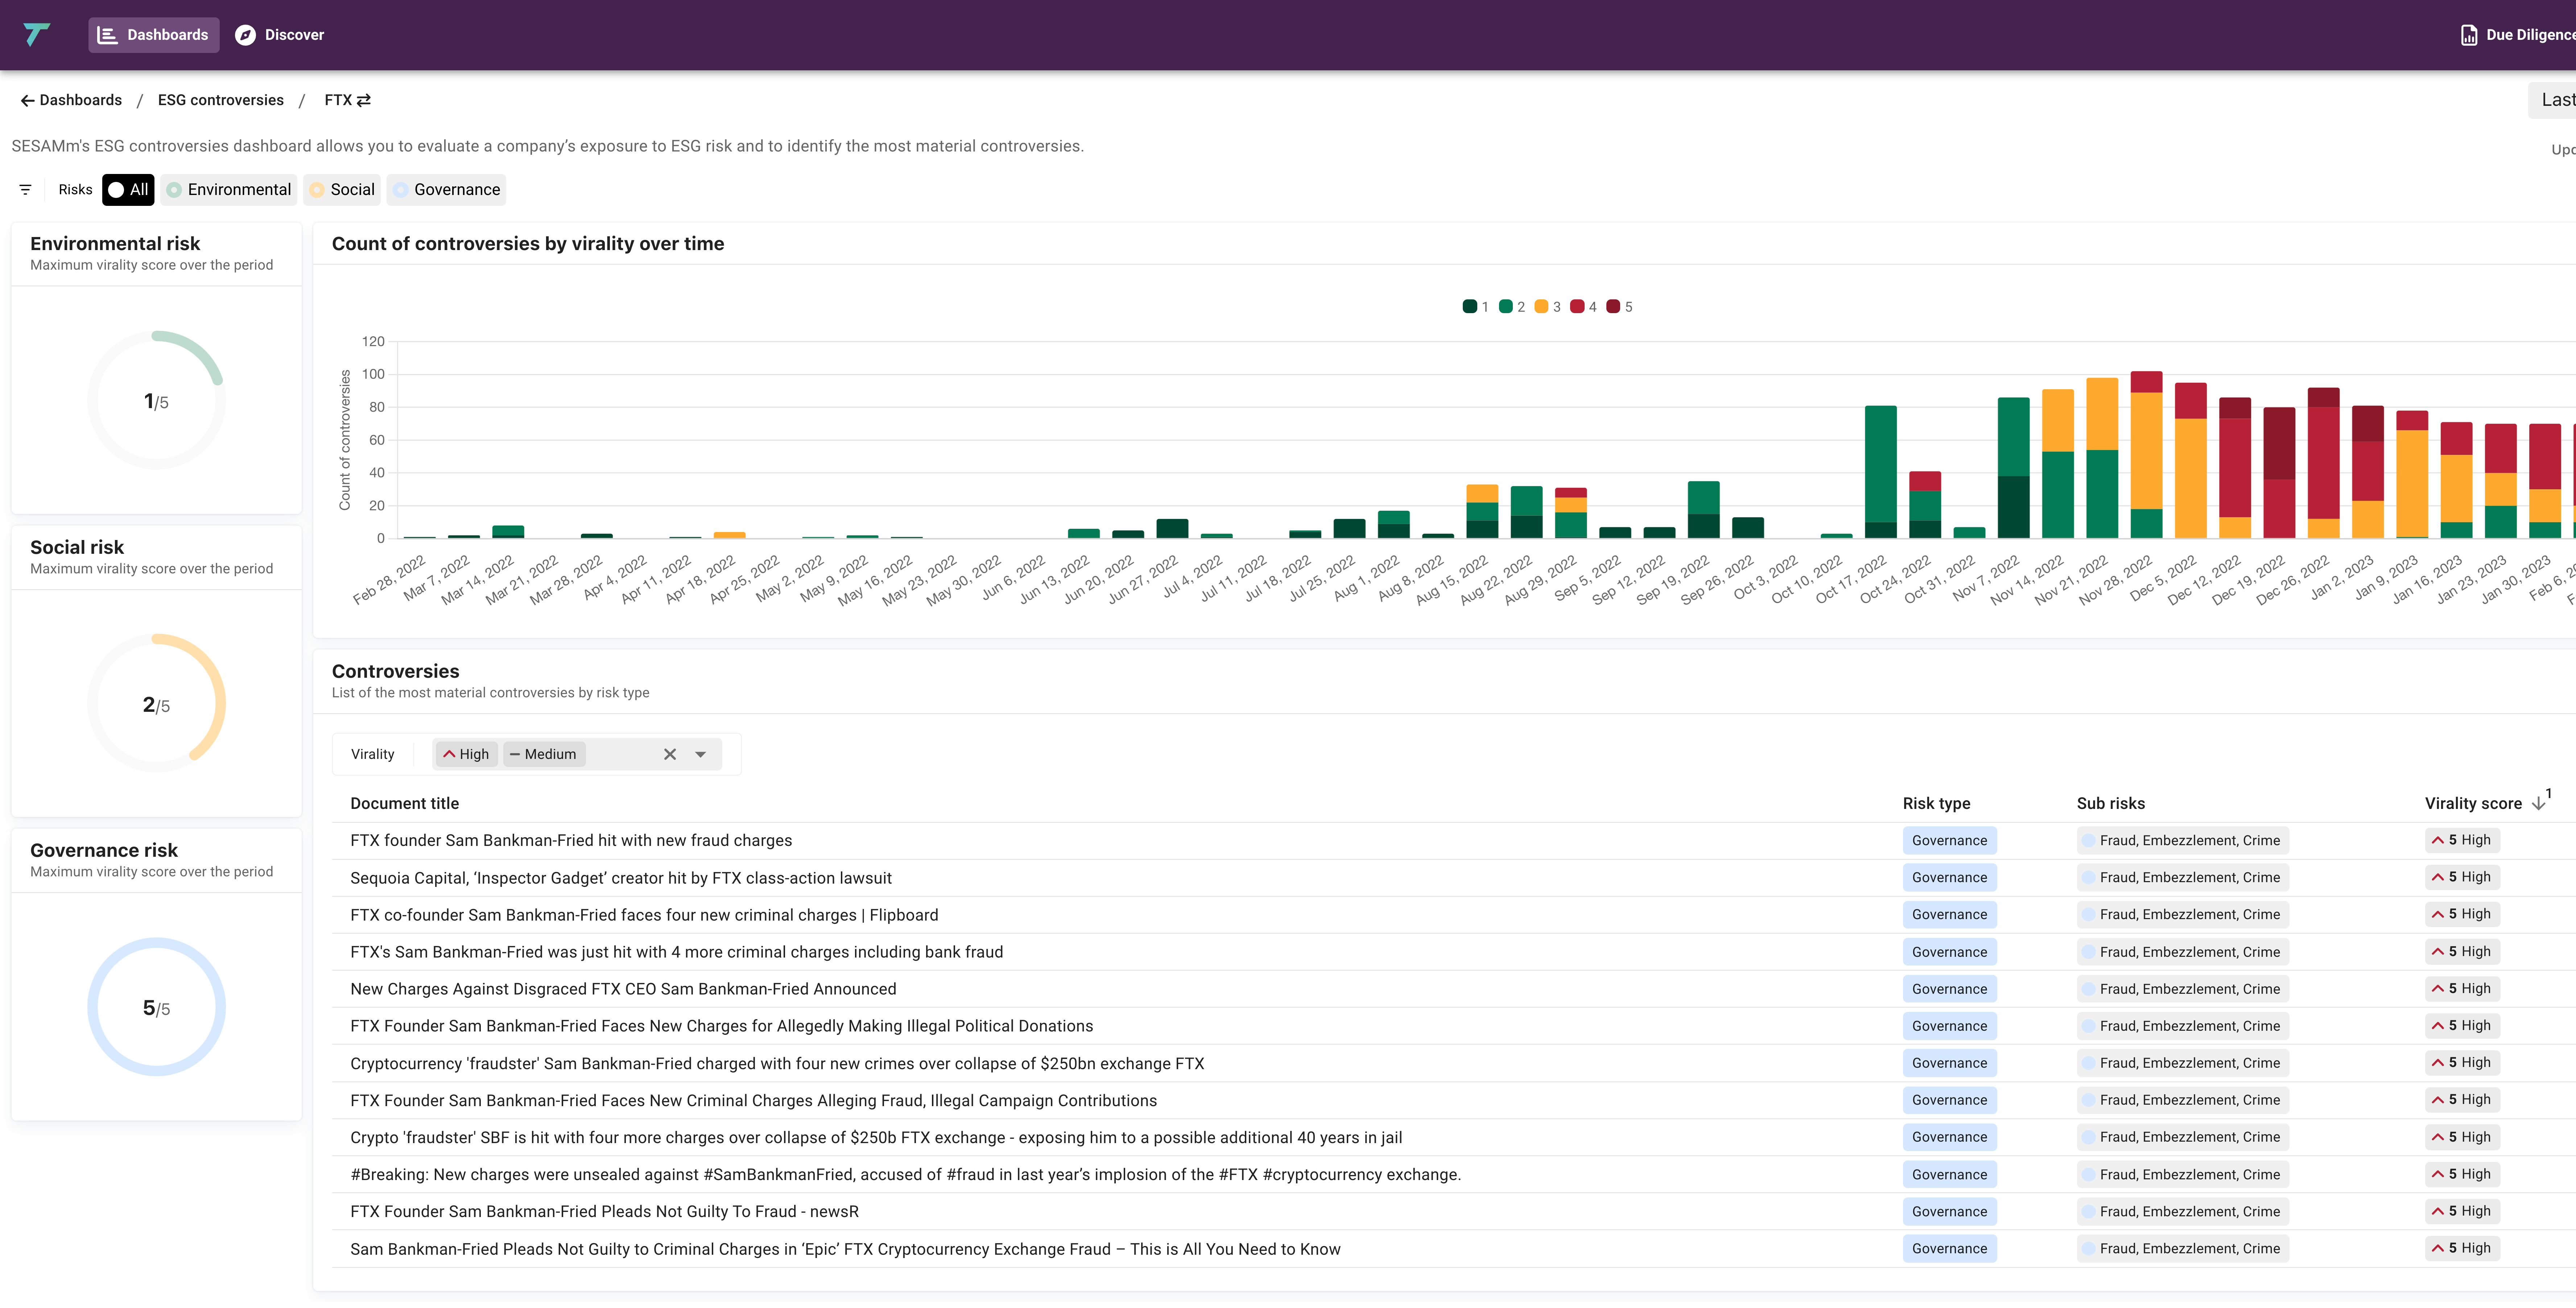Click the SESAMm logo icon
This screenshot has height=1308, width=2576.
pos(36,35)
